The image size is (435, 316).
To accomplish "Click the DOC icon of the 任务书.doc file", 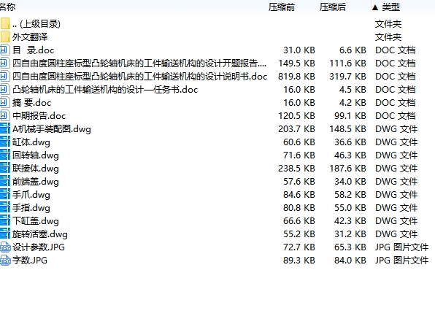I will coord(4,89).
